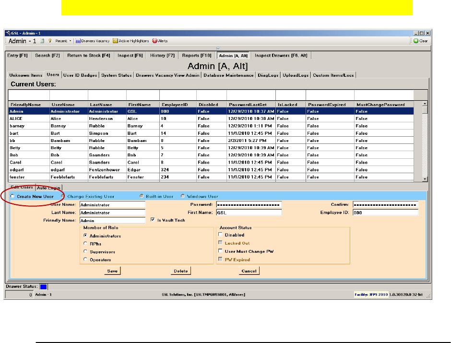Click the Drawers Vacancy toolbar icon
Viewport: 451px width, 343px height.
[x=78, y=41]
